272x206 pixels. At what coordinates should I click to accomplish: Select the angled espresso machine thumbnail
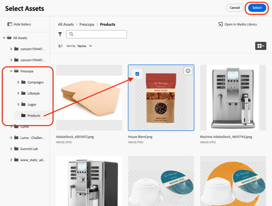[x=89, y=181]
